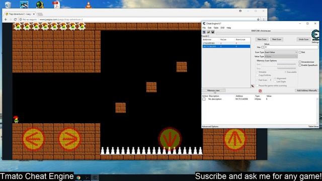Click Table Extras in the bottom corner

[x=313, y=127]
